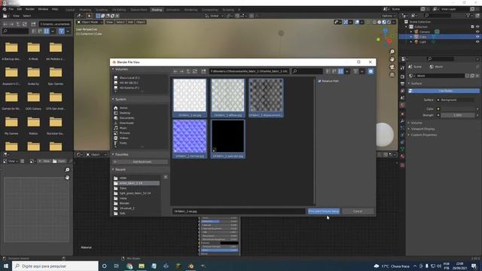This screenshot has width=482, height=271.
Task: Click Cancel in Blender File View
Action: coord(358,212)
